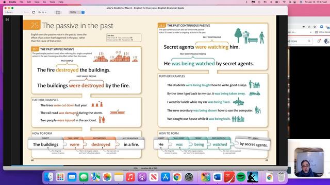The width and height of the screenshot is (330, 185).
Task: Click the disabled Back button in Kindle toolbar
Action: tap(25, 12)
